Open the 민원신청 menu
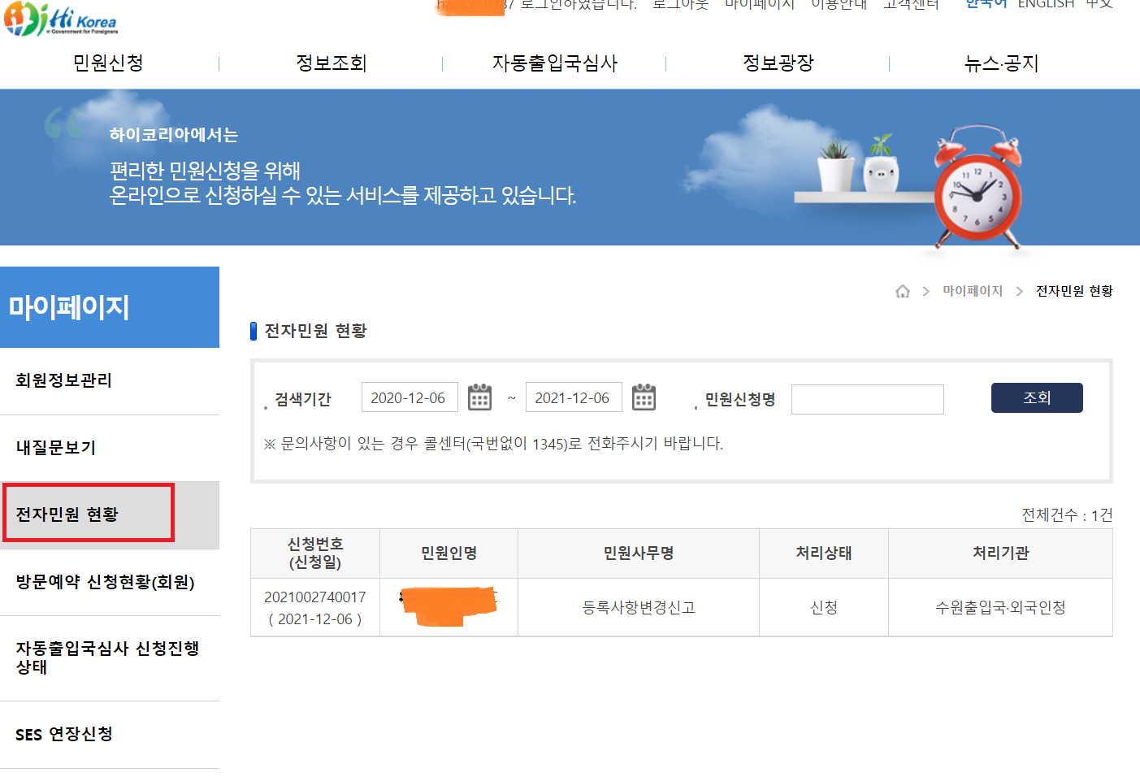This screenshot has height=777, width=1140. click(x=108, y=63)
